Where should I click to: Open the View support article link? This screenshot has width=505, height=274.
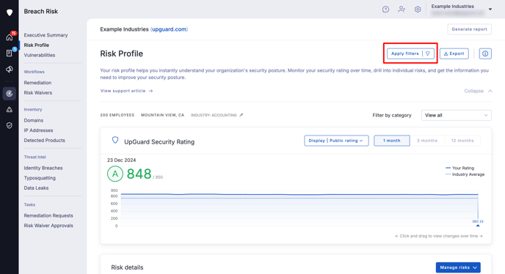click(x=126, y=91)
